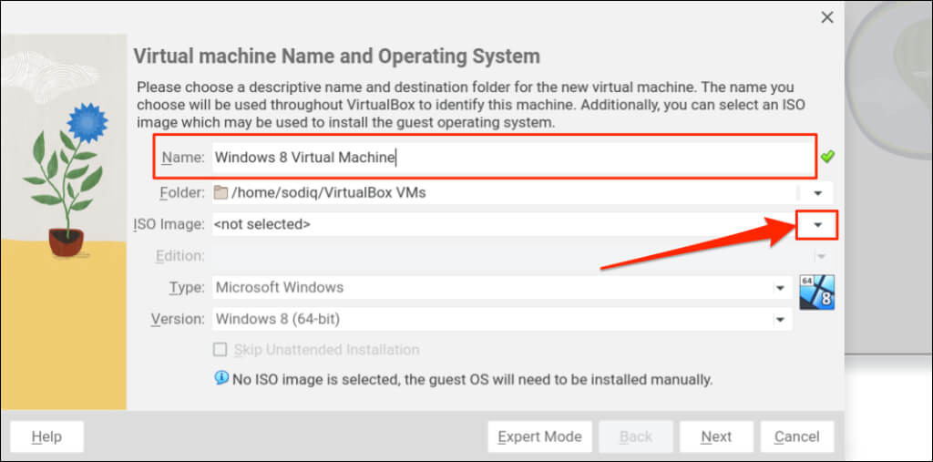Click the green checkmark beside Name field
This screenshot has width=933, height=462.
pos(827,157)
